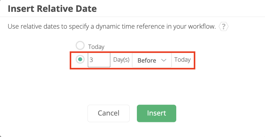Screen dimensions: 265x137
Task: Click the green Insert button
Action: [157, 113]
